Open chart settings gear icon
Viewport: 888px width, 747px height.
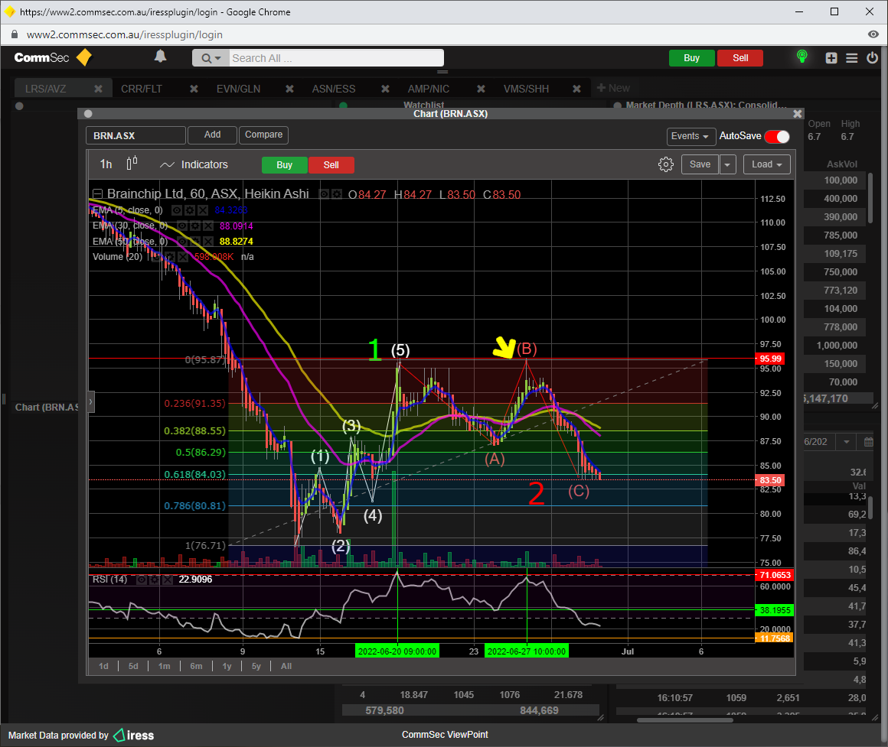tap(665, 164)
